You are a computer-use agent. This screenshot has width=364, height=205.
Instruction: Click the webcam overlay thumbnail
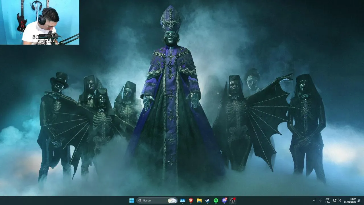click(x=40, y=22)
